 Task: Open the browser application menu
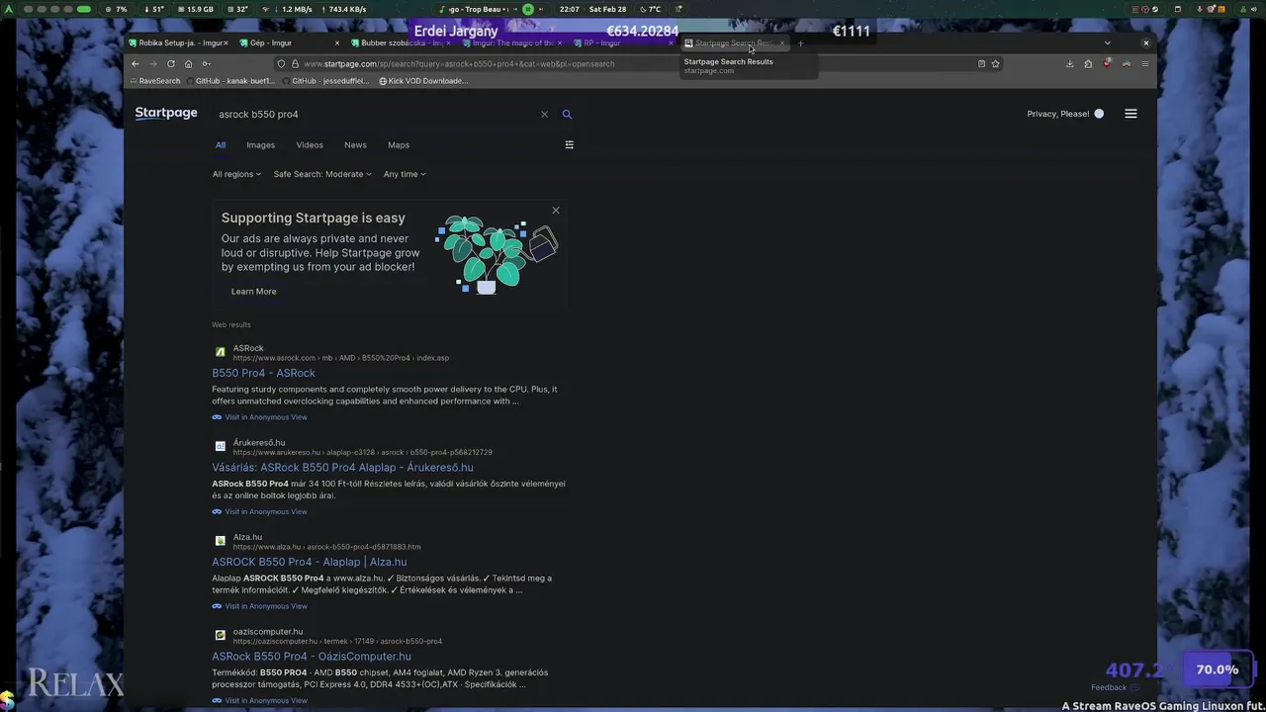[x=1145, y=63]
